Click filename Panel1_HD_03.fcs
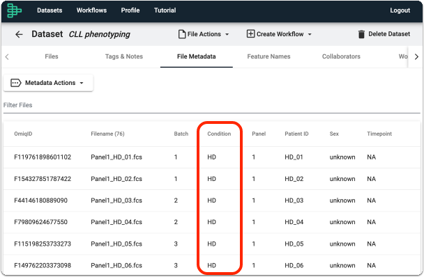The height and width of the screenshot is (277, 424). [x=116, y=200]
